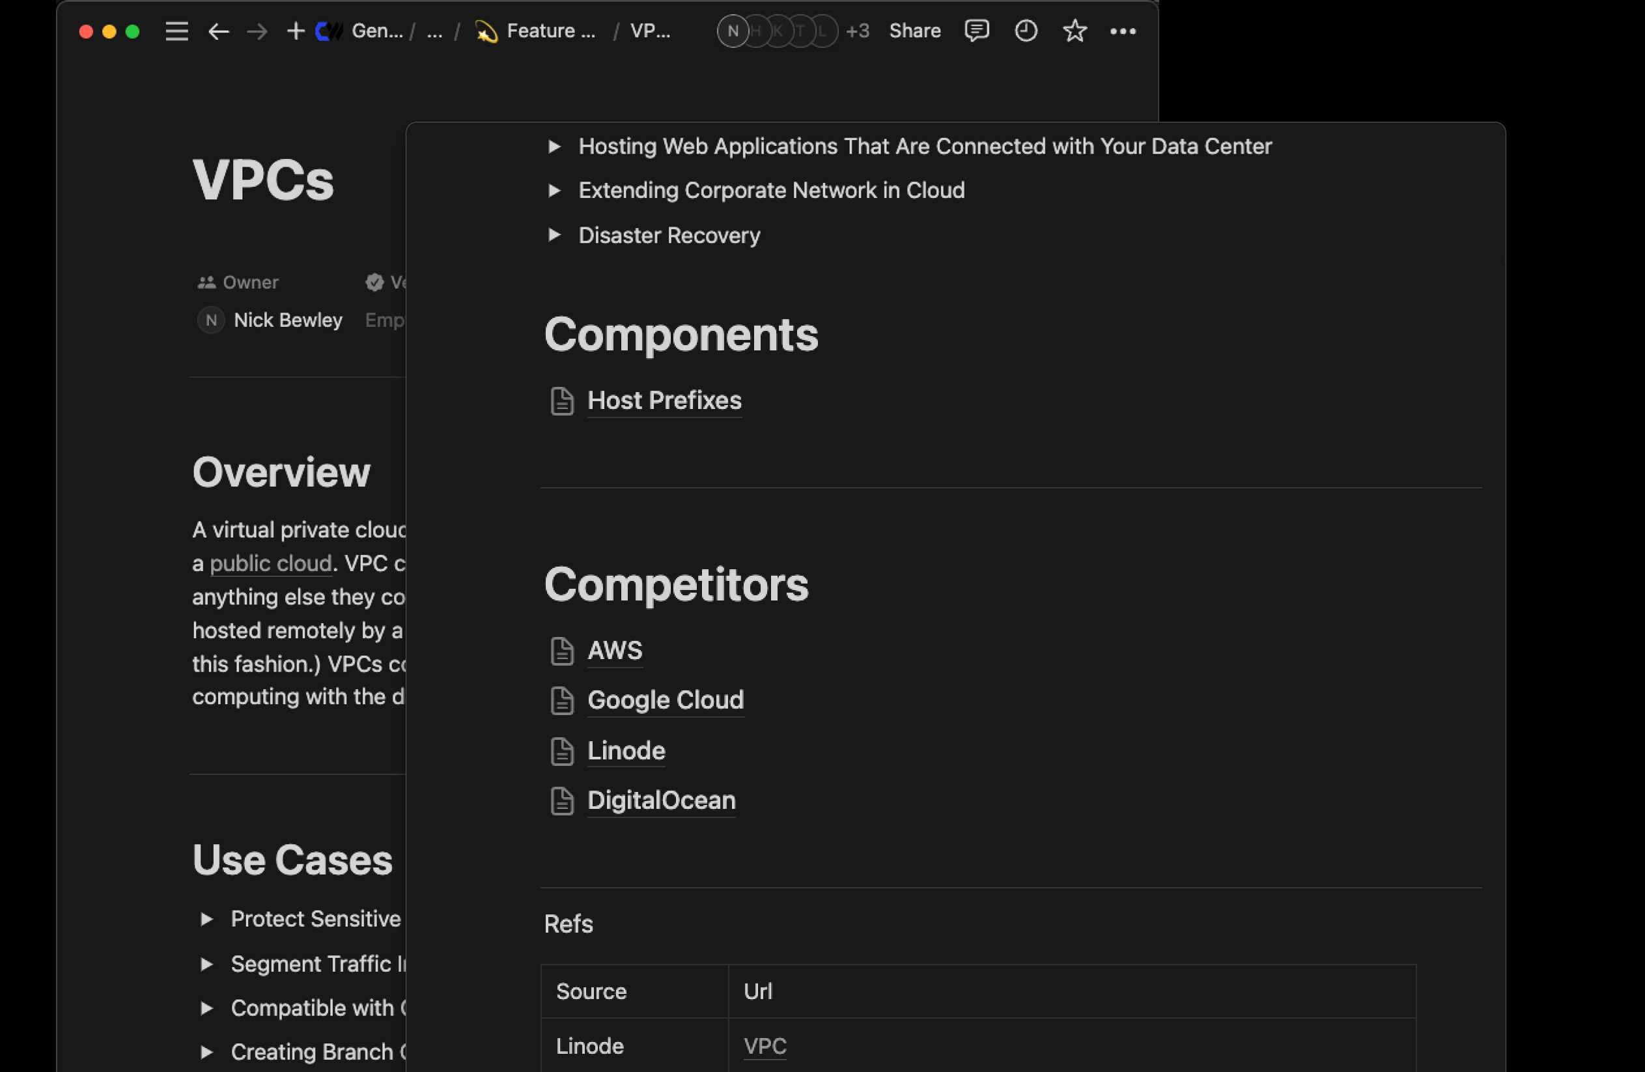Click the AWS page icon
Viewport: 1645px width, 1072px height.
pyautogui.click(x=562, y=651)
